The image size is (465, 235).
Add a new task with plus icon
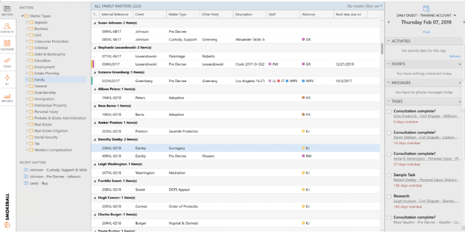click(x=460, y=102)
